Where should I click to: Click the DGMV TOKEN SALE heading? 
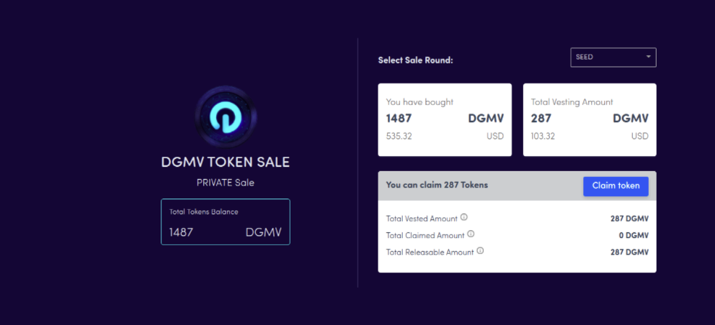point(226,162)
